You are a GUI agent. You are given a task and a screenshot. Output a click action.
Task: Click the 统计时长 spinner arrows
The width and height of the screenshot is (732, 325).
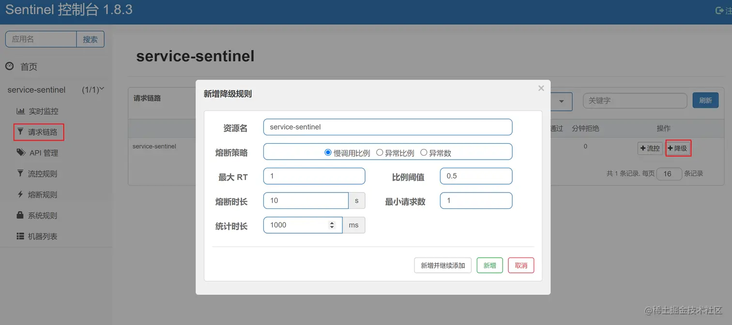coord(332,225)
